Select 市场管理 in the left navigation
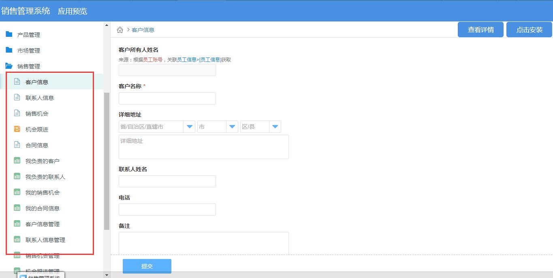Screen dimensions: 553x278 click(x=29, y=50)
